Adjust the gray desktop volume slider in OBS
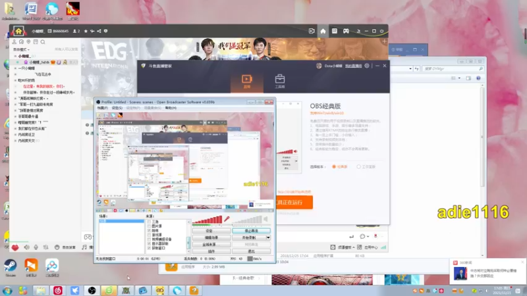This screenshot has height=296, width=527. coord(247,220)
